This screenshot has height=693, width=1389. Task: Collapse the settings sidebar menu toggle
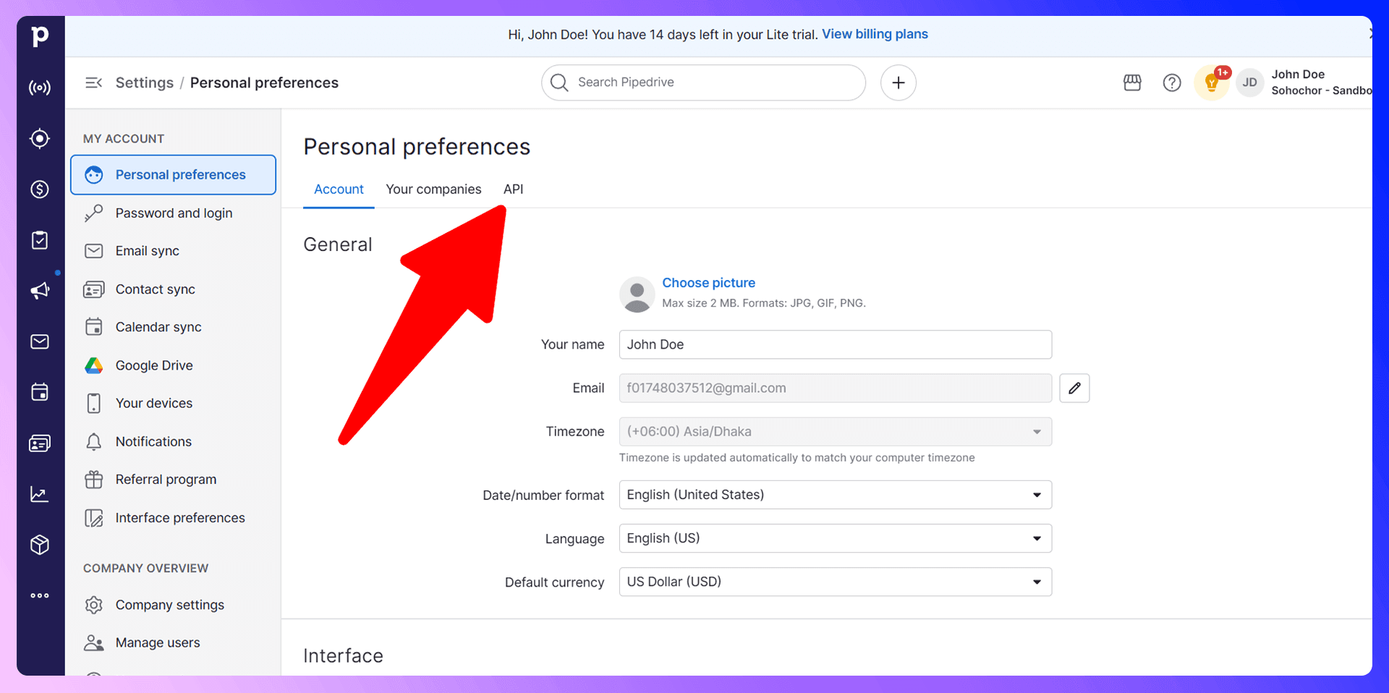point(93,82)
